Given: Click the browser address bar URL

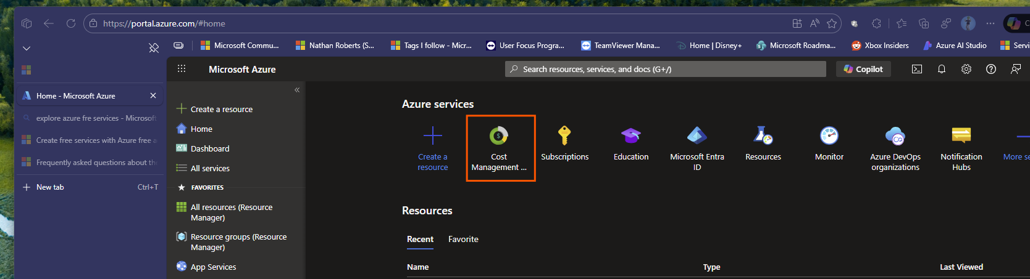Looking at the screenshot, I should (164, 23).
